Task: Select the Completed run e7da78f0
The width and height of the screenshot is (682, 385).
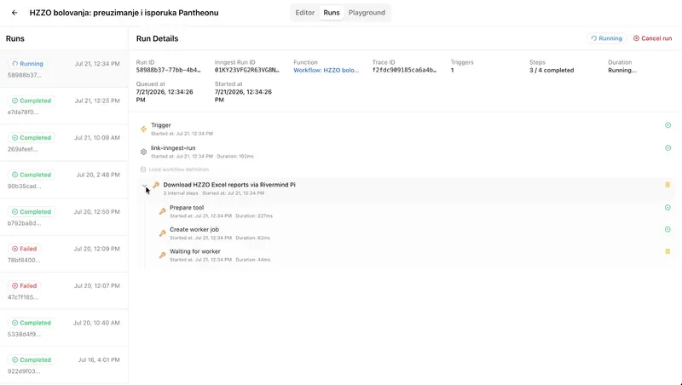Action: tap(64, 106)
